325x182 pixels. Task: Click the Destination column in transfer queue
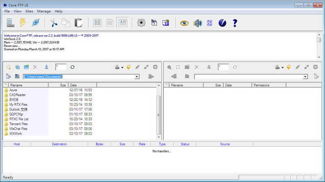click(x=59, y=144)
